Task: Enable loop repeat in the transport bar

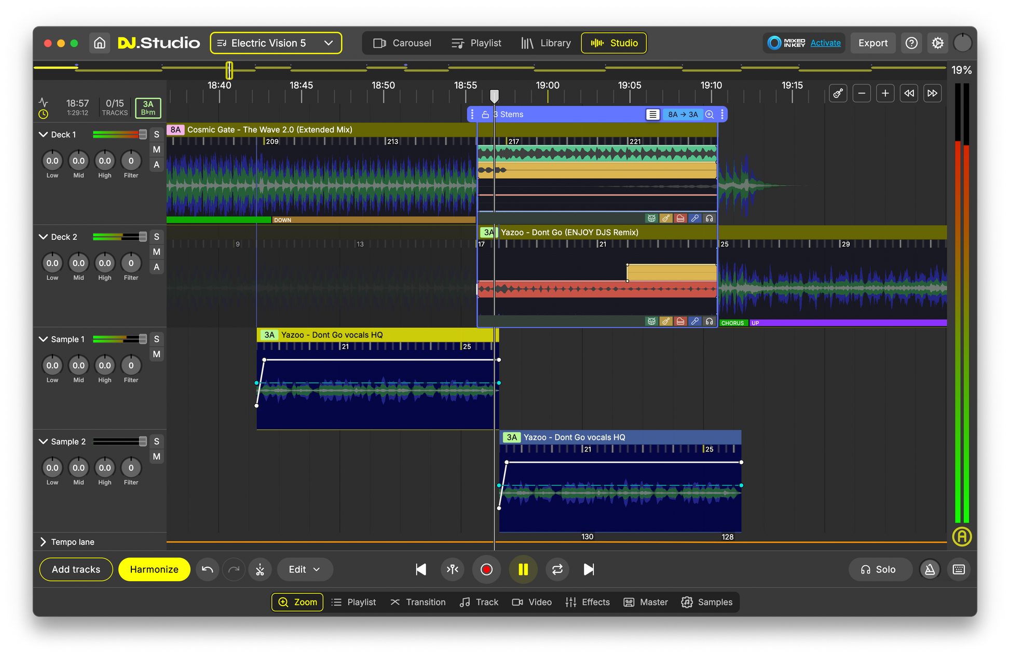Action: coord(557,569)
